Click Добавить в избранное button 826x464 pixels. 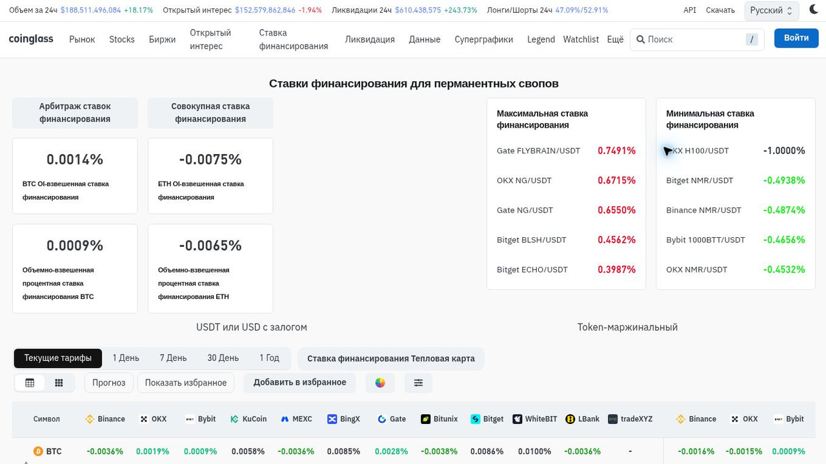(300, 382)
